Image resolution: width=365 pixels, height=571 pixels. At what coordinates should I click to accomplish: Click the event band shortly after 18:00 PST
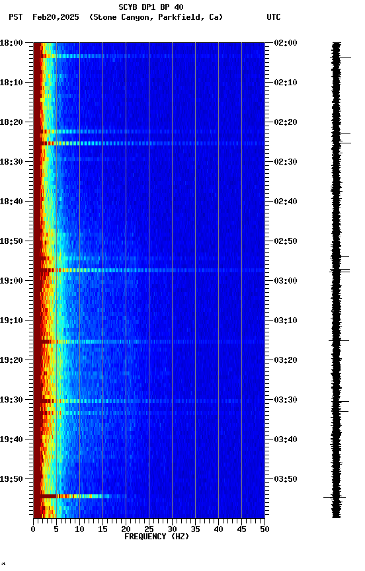coord(149,56)
